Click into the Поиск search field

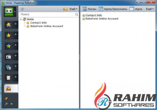click(x=47, y=14)
